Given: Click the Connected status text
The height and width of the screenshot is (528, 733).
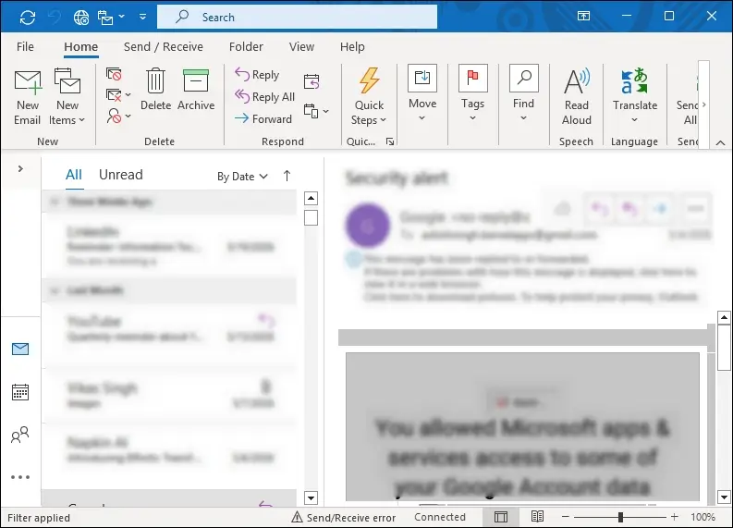Looking at the screenshot, I should (440, 517).
